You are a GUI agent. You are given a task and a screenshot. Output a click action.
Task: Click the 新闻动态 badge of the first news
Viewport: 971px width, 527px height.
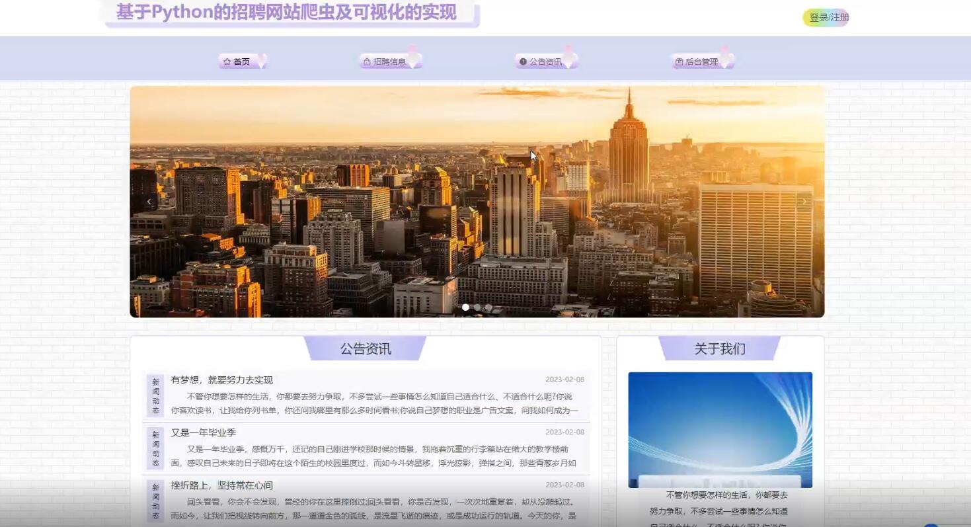click(x=155, y=395)
